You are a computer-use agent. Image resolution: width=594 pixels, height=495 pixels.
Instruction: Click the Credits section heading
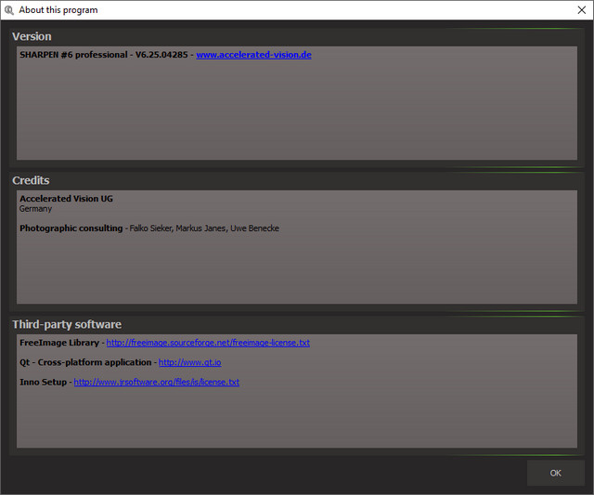pyautogui.click(x=31, y=180)
